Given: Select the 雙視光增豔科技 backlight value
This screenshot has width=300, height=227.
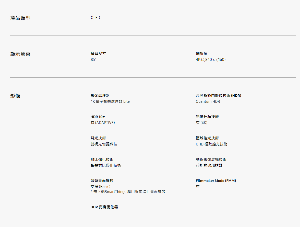Looking at the screenshot, I should [x=104, y=144].
